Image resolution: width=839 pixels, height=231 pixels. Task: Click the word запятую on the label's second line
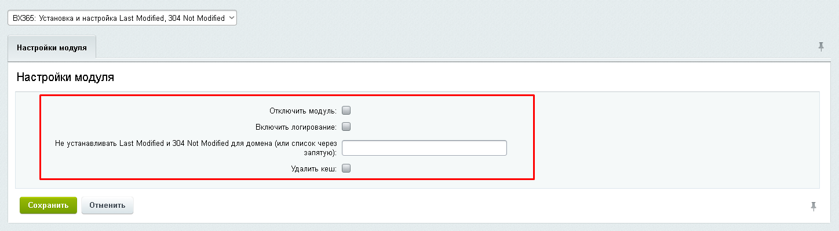[x=323, y=152]
